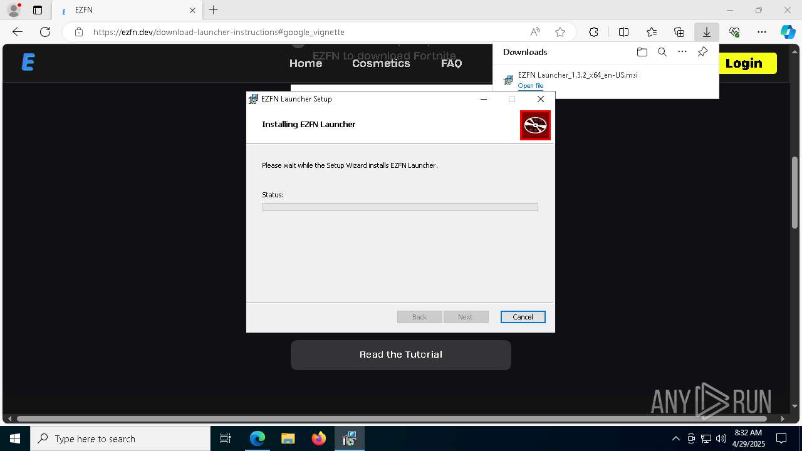Open the notification center icon
Viewport: 802px width, 451px height.
pyautogui.click(x=781, y=438)
